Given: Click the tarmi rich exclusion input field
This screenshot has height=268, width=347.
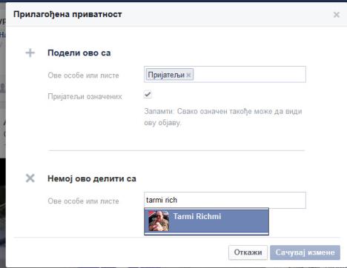Looking at the screenshot, I should [x=225, y=200].
